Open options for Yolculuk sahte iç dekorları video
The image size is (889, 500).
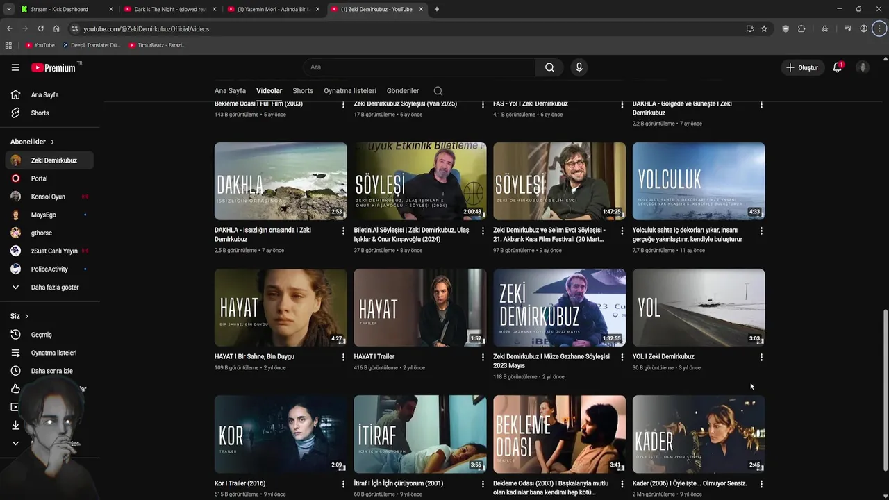(x=761, y=231)
